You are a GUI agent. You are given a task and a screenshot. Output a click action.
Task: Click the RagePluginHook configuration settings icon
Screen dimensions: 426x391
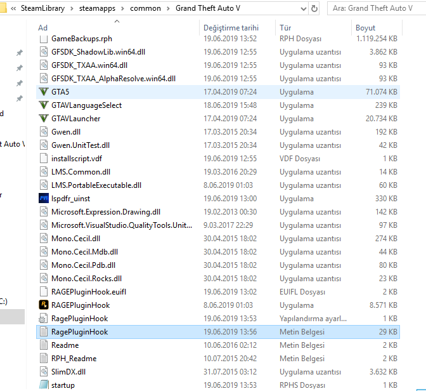pos(44,319)
